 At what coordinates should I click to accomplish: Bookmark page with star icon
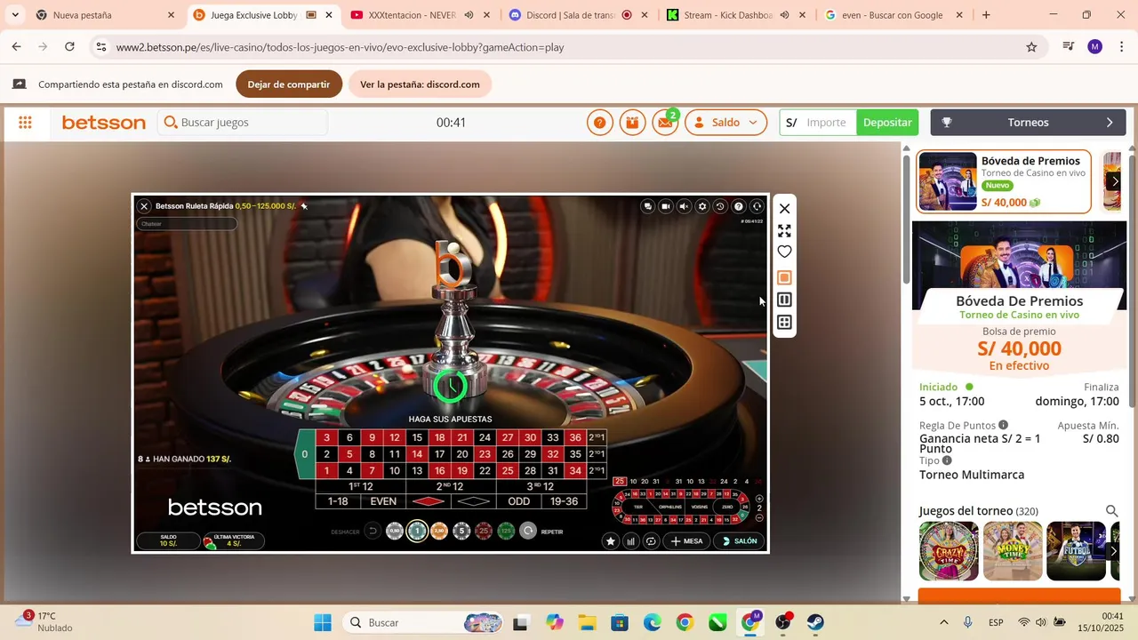coord(1031,47)
